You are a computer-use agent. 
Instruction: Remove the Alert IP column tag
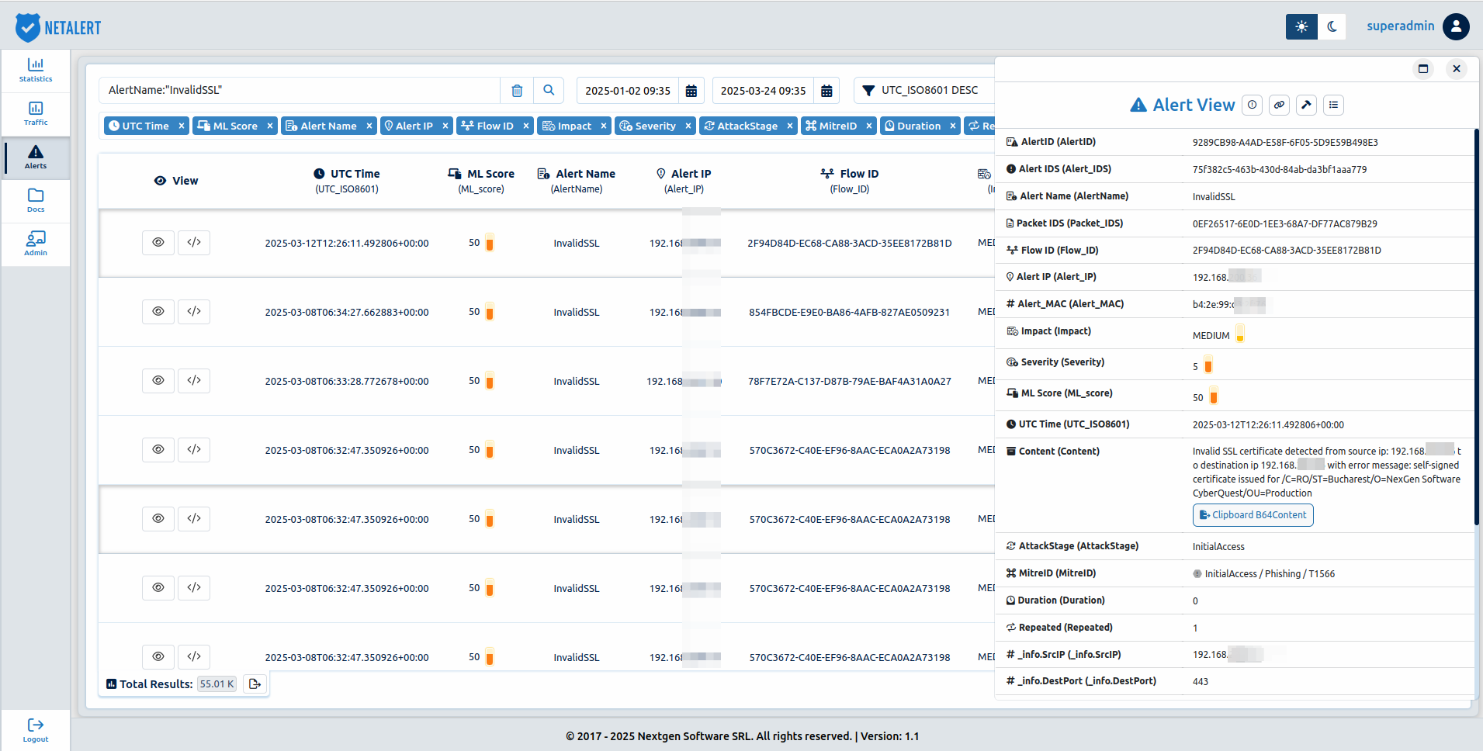[x=445, y=126]
